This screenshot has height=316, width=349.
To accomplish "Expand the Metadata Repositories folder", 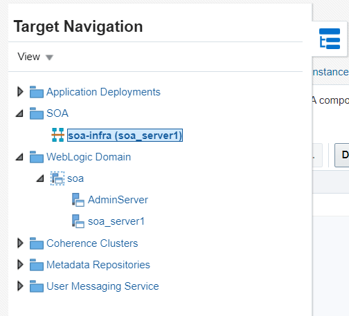I will click(x=20, y=265).
